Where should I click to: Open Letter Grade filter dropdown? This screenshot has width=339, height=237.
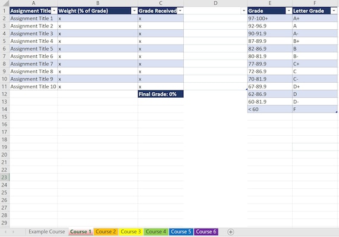[334, 11]
